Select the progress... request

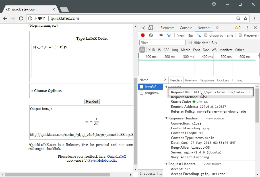point(150,93)
